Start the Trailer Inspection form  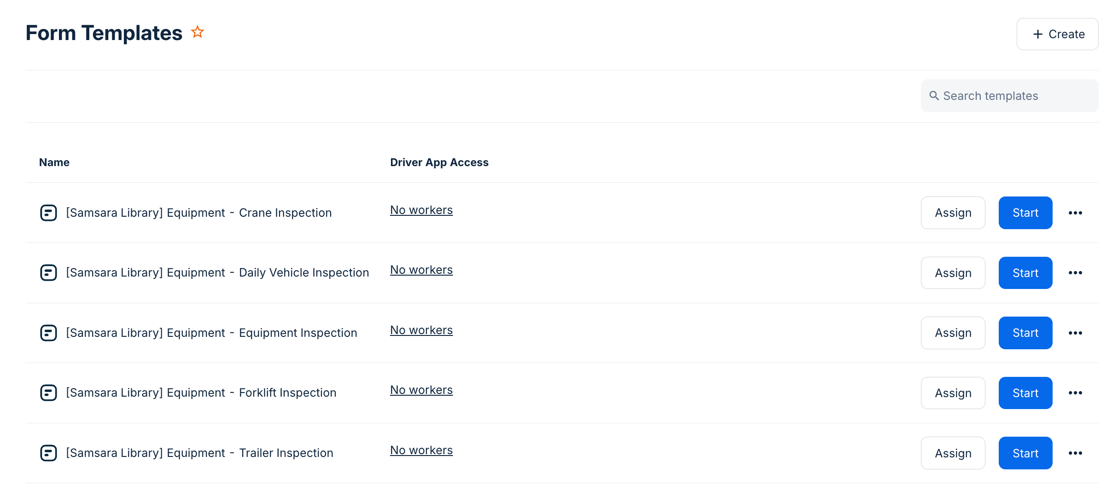(x=1025, y=453)
